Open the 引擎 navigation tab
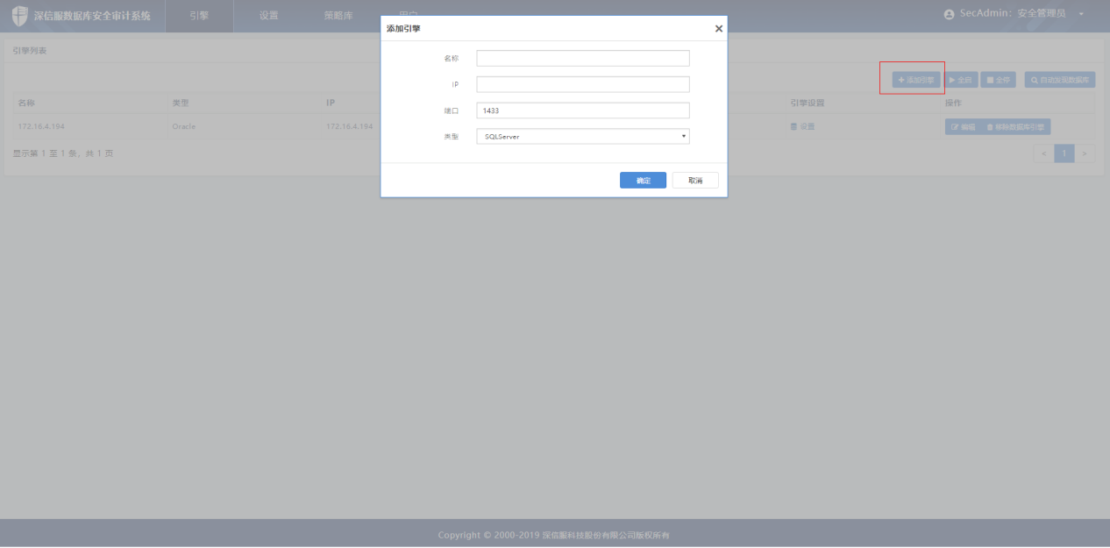The image size is (1110, 548). point(199,16)
